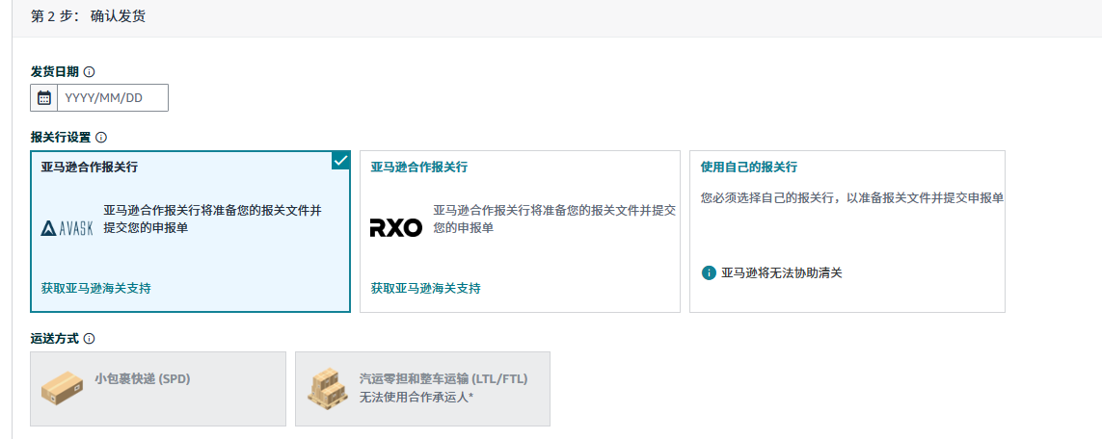This screenshot has height=439, width=1102.
Task: Click the small parcel box icon
Action: pos(62,388)
